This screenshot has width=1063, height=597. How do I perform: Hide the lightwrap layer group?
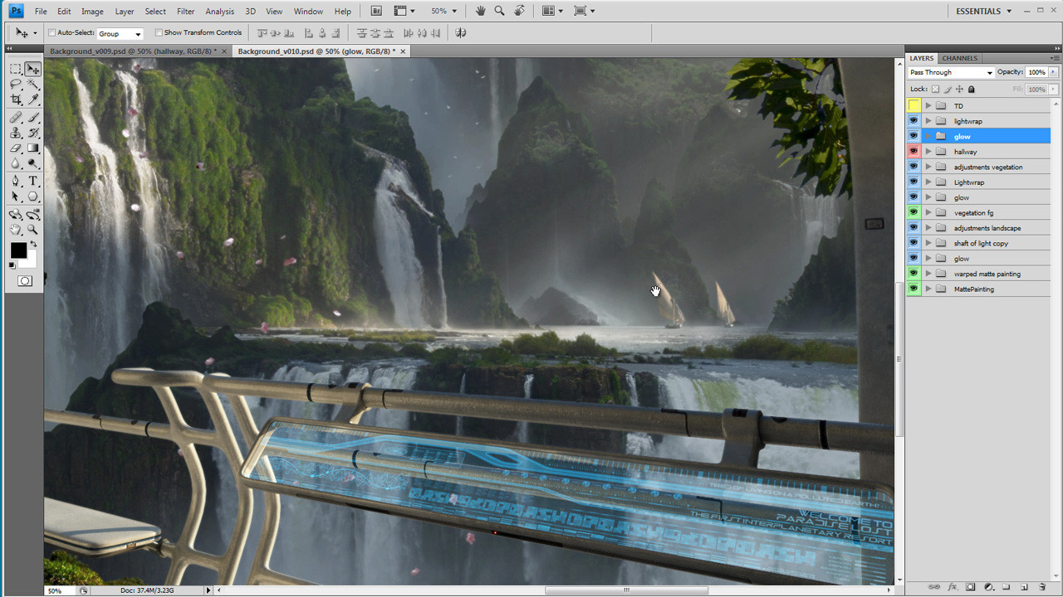(x=913, y=120)
